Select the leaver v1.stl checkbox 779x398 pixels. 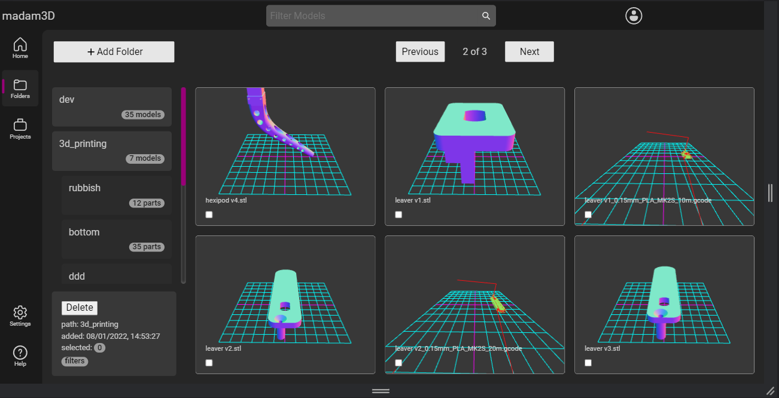click(398, 215)
